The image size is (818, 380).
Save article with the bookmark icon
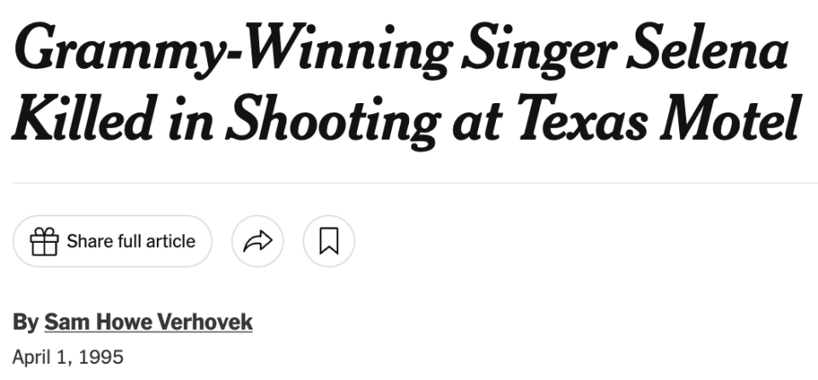pos(329,242)
